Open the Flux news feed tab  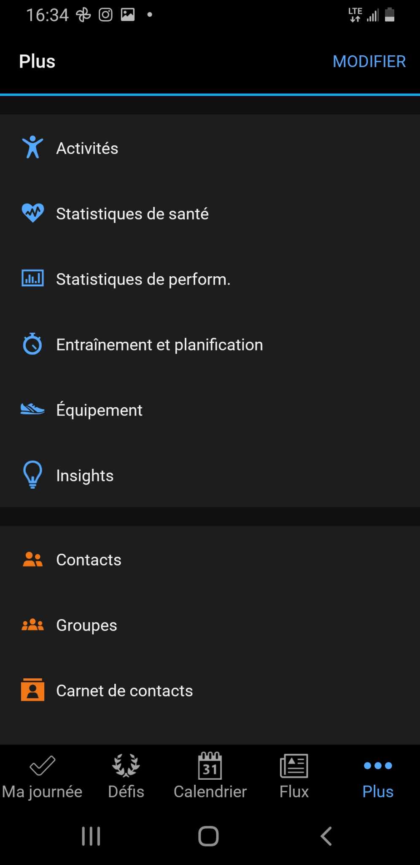pos(294,776)
